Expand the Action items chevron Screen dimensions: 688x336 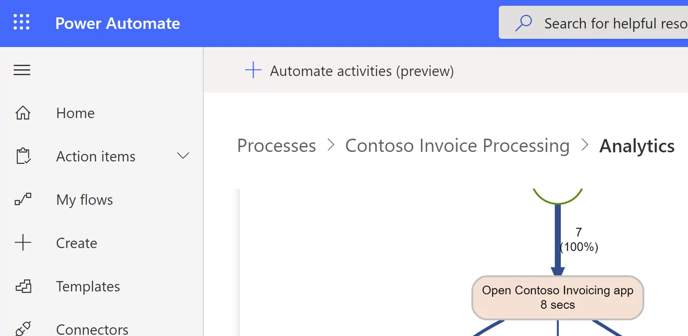coord(183,156)
